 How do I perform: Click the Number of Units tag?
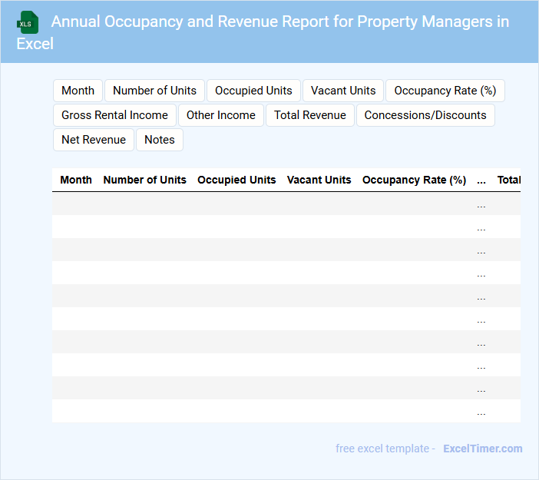[x=154, y=91]
